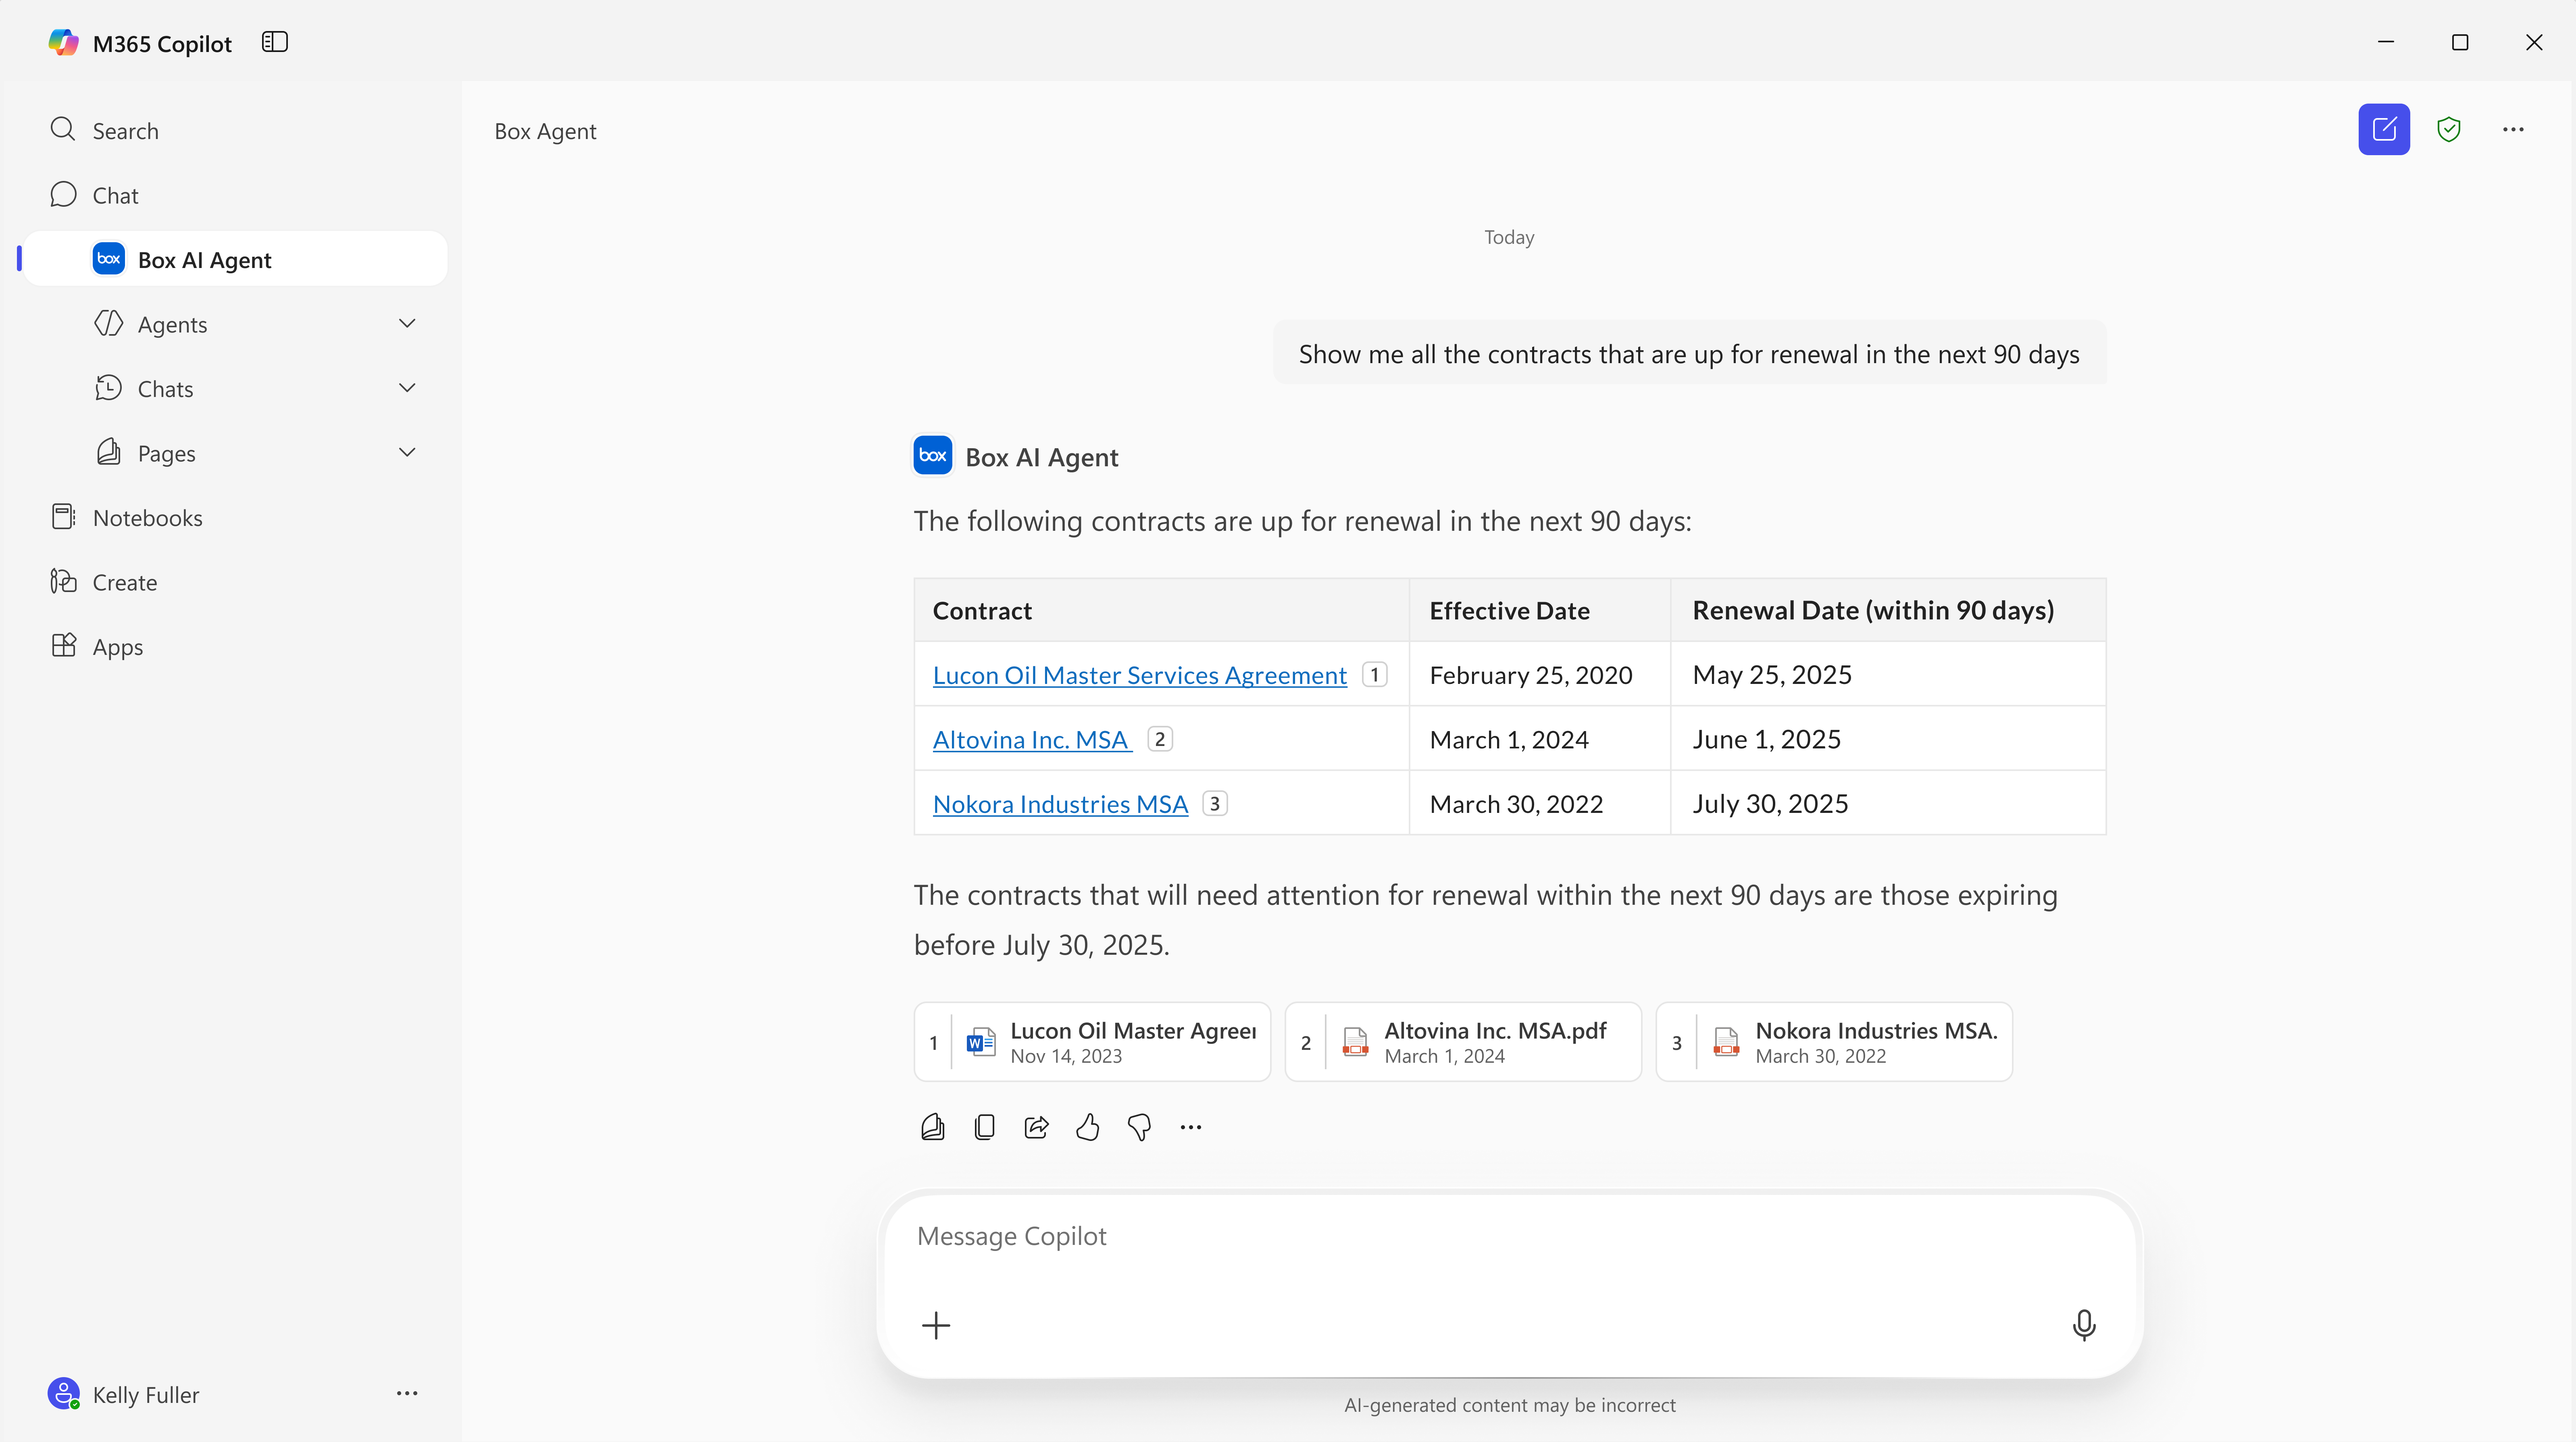Click the Agents sidebar icon
Image resolution: width=2576 pixels, height=1442 pixels.
[x=109, y=324]
